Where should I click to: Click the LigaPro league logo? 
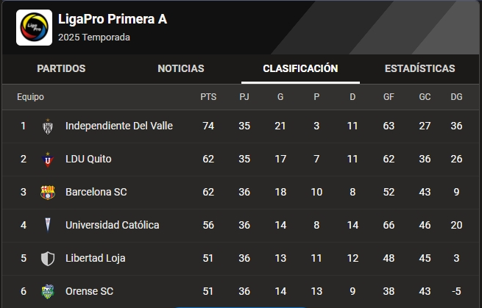pyautogui.click(x=34, y=28)
